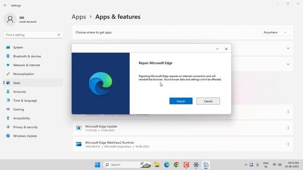This screenshot has height=170, width=303.
Task: Open Google Chrome from the taskbar
Action: (x=177, y=165)
